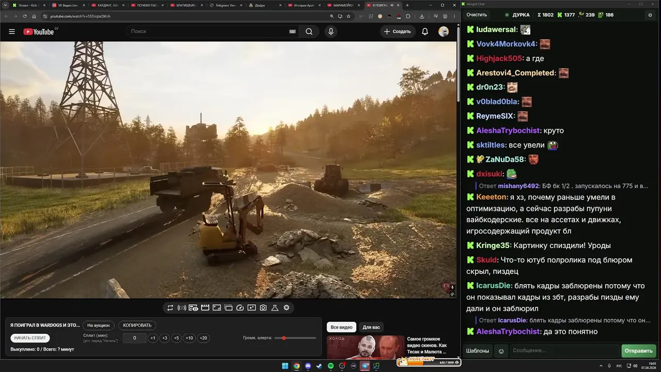Bookmark this page with the star icon

coord(349,16)
